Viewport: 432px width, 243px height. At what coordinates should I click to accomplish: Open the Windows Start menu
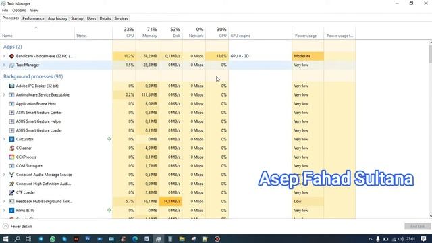5,239
